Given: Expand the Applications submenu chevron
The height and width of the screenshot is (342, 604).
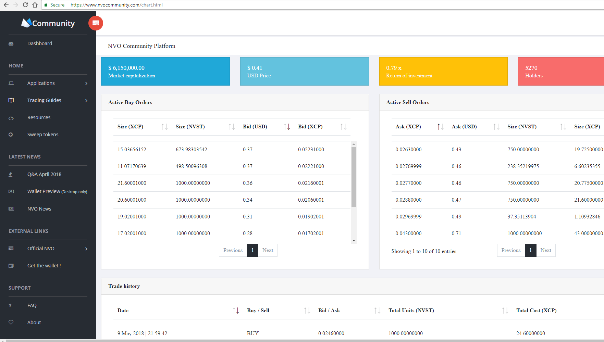Looking at the screenshot, I should [x=86, y=84].
